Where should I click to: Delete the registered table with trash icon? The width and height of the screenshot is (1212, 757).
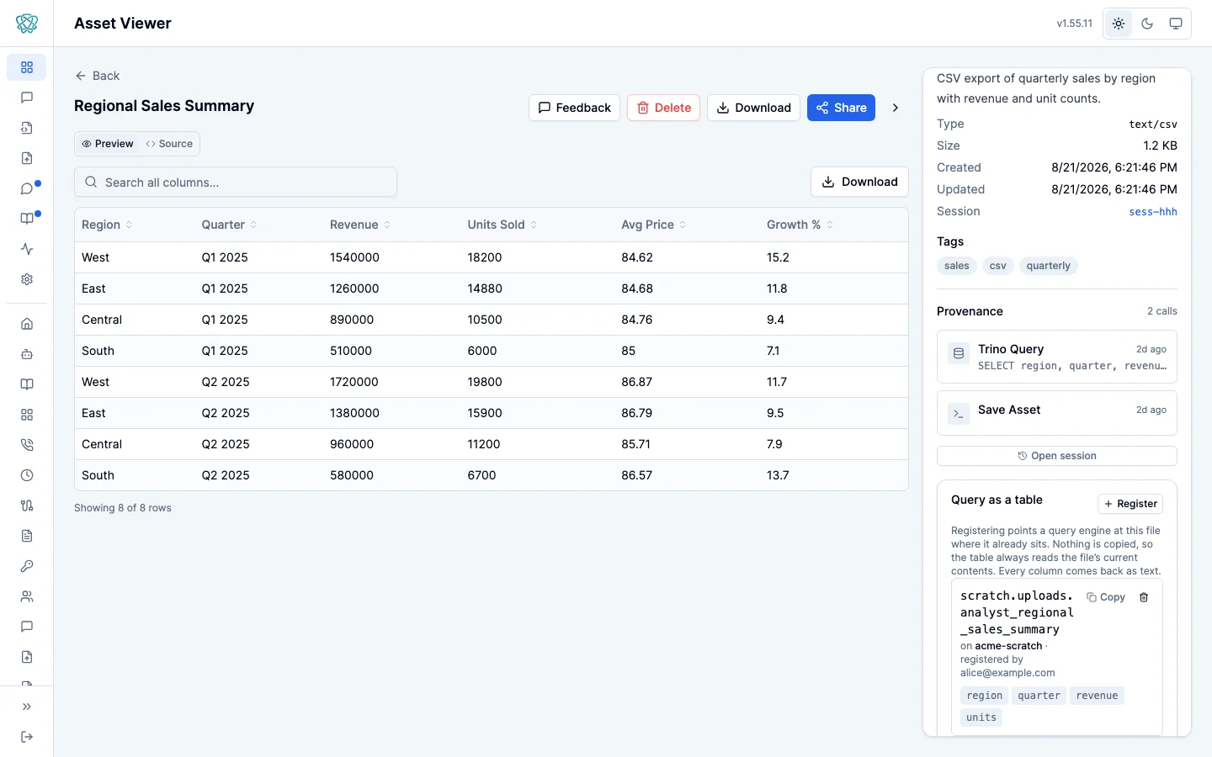coord(1144,597)
